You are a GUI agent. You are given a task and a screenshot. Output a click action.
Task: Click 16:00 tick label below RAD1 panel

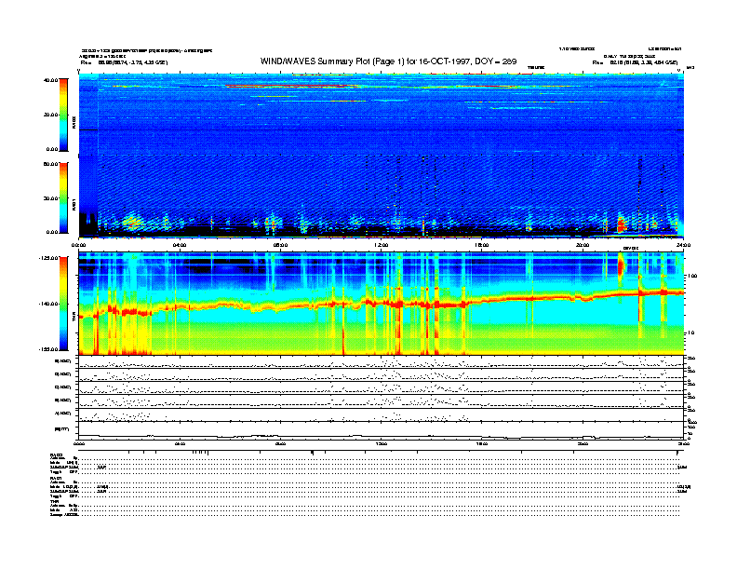point(481,245)
